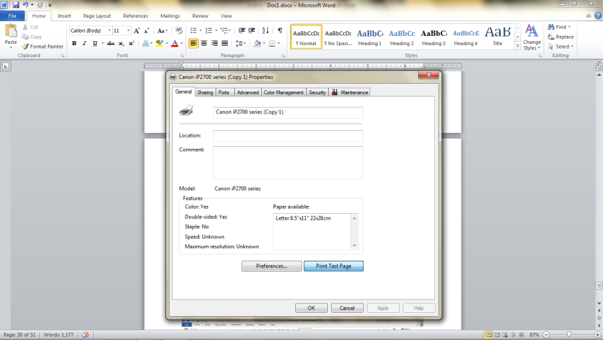This screenshot has height=340, width=603.
Task: Open the font size dropdown
Action: [x=128, y=31]
